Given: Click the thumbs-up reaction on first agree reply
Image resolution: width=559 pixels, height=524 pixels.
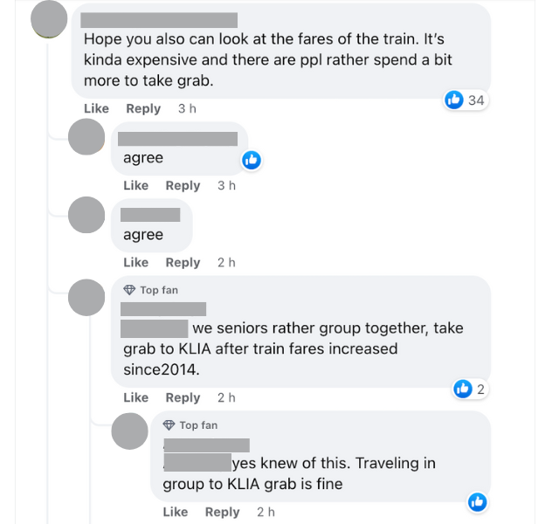Looking at the screenshot, I should (x=251, y=160).
